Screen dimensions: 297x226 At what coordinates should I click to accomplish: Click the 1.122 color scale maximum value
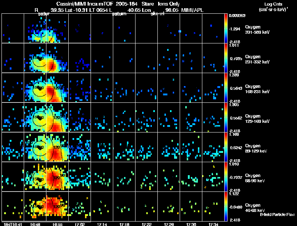[x=234, y=194]
